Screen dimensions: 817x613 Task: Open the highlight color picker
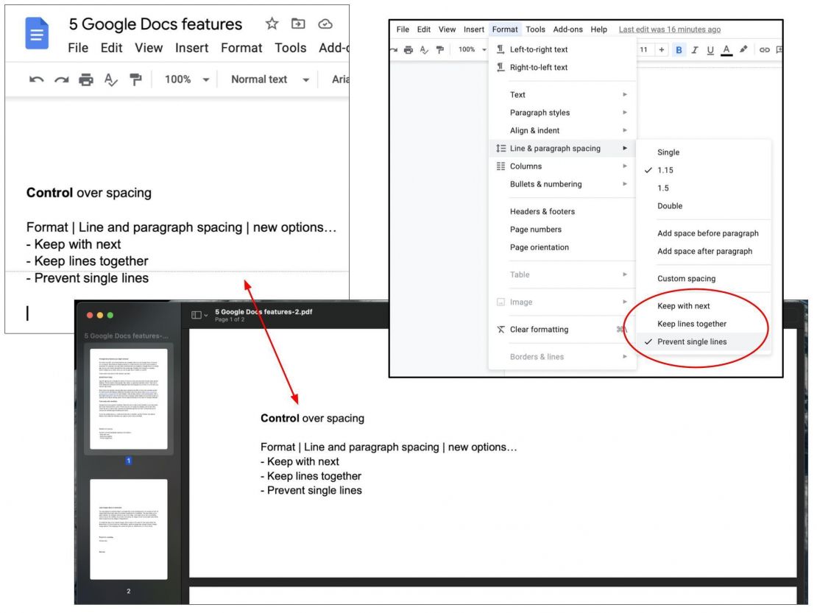(743, 49)
